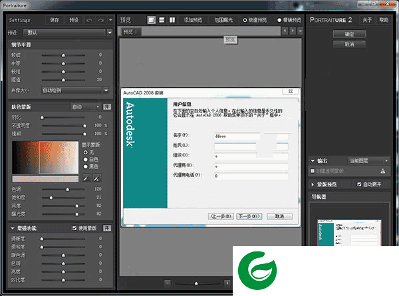Toggle skin mask 开 on/off button
Screen dimensions: 399x296
(x=107, y=107)
